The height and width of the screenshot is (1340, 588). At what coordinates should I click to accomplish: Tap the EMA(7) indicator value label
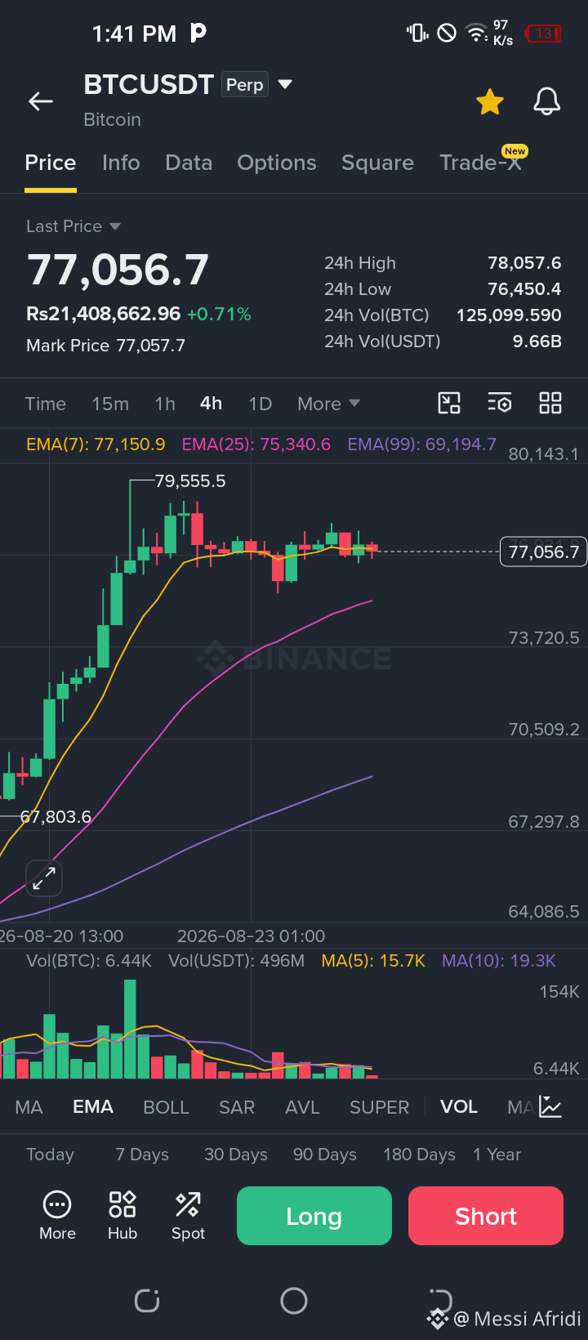tap(96, 444)
